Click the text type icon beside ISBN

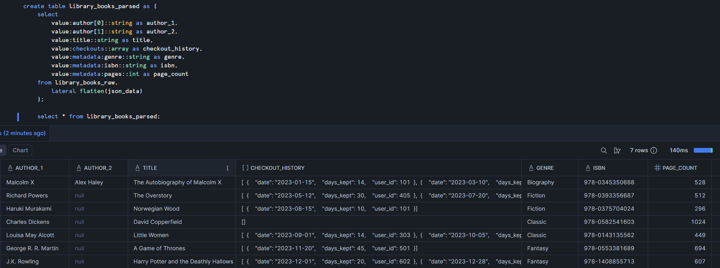588,168
